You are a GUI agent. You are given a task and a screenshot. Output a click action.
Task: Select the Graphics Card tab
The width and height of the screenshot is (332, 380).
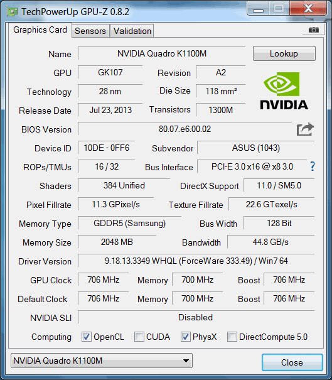[40, 30]
